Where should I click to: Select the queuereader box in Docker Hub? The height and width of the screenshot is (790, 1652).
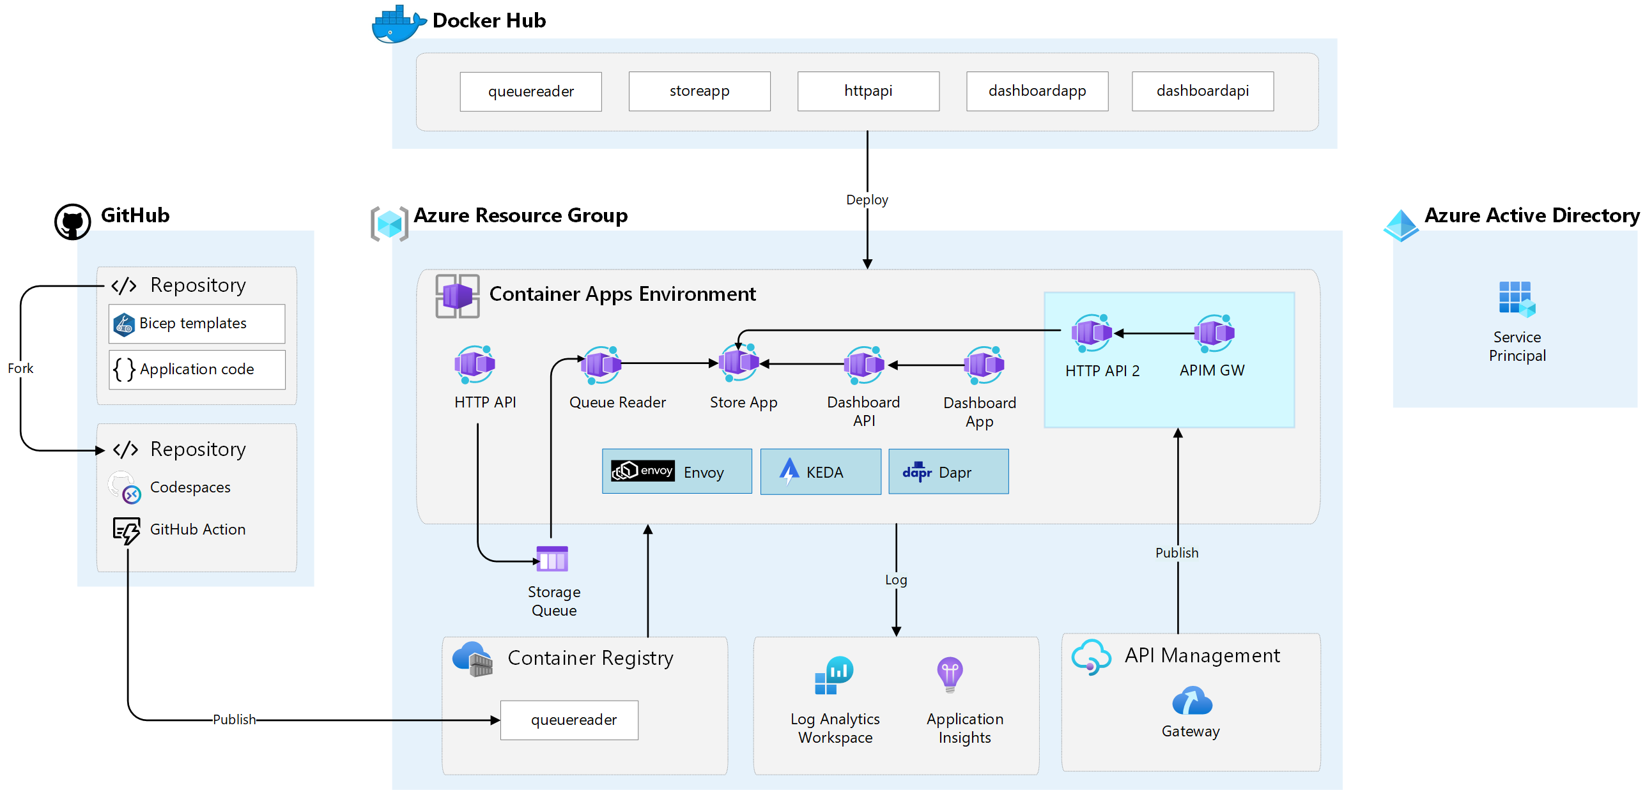(530, 91)
